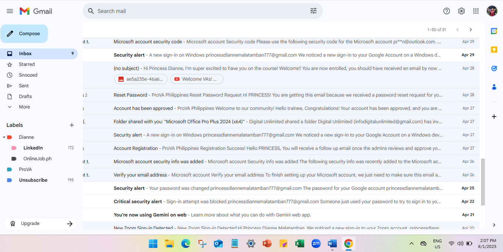Open the Google apps grid
Image resolution: width=503 pixels, height=252 pixels.
[x=476, y=11]
